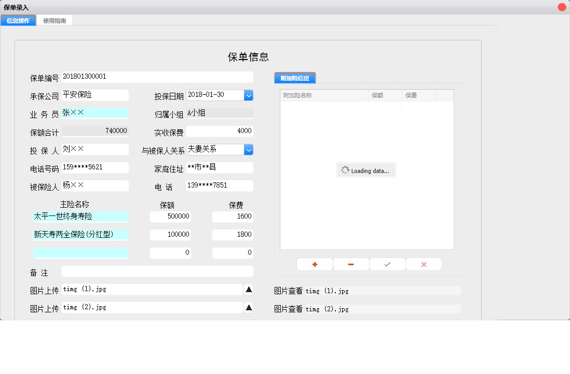Click the 实收保费 field showing 4000
Viewport: 570px width, 374px height.
[x=219, y=132]
